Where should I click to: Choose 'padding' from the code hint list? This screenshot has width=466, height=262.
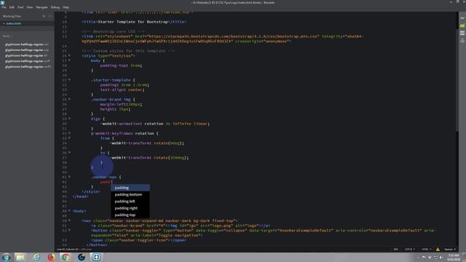[130, 188]
